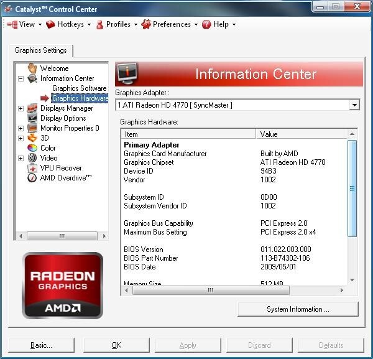Click the Display Options icon
The image size is (373, 359).
32,118
